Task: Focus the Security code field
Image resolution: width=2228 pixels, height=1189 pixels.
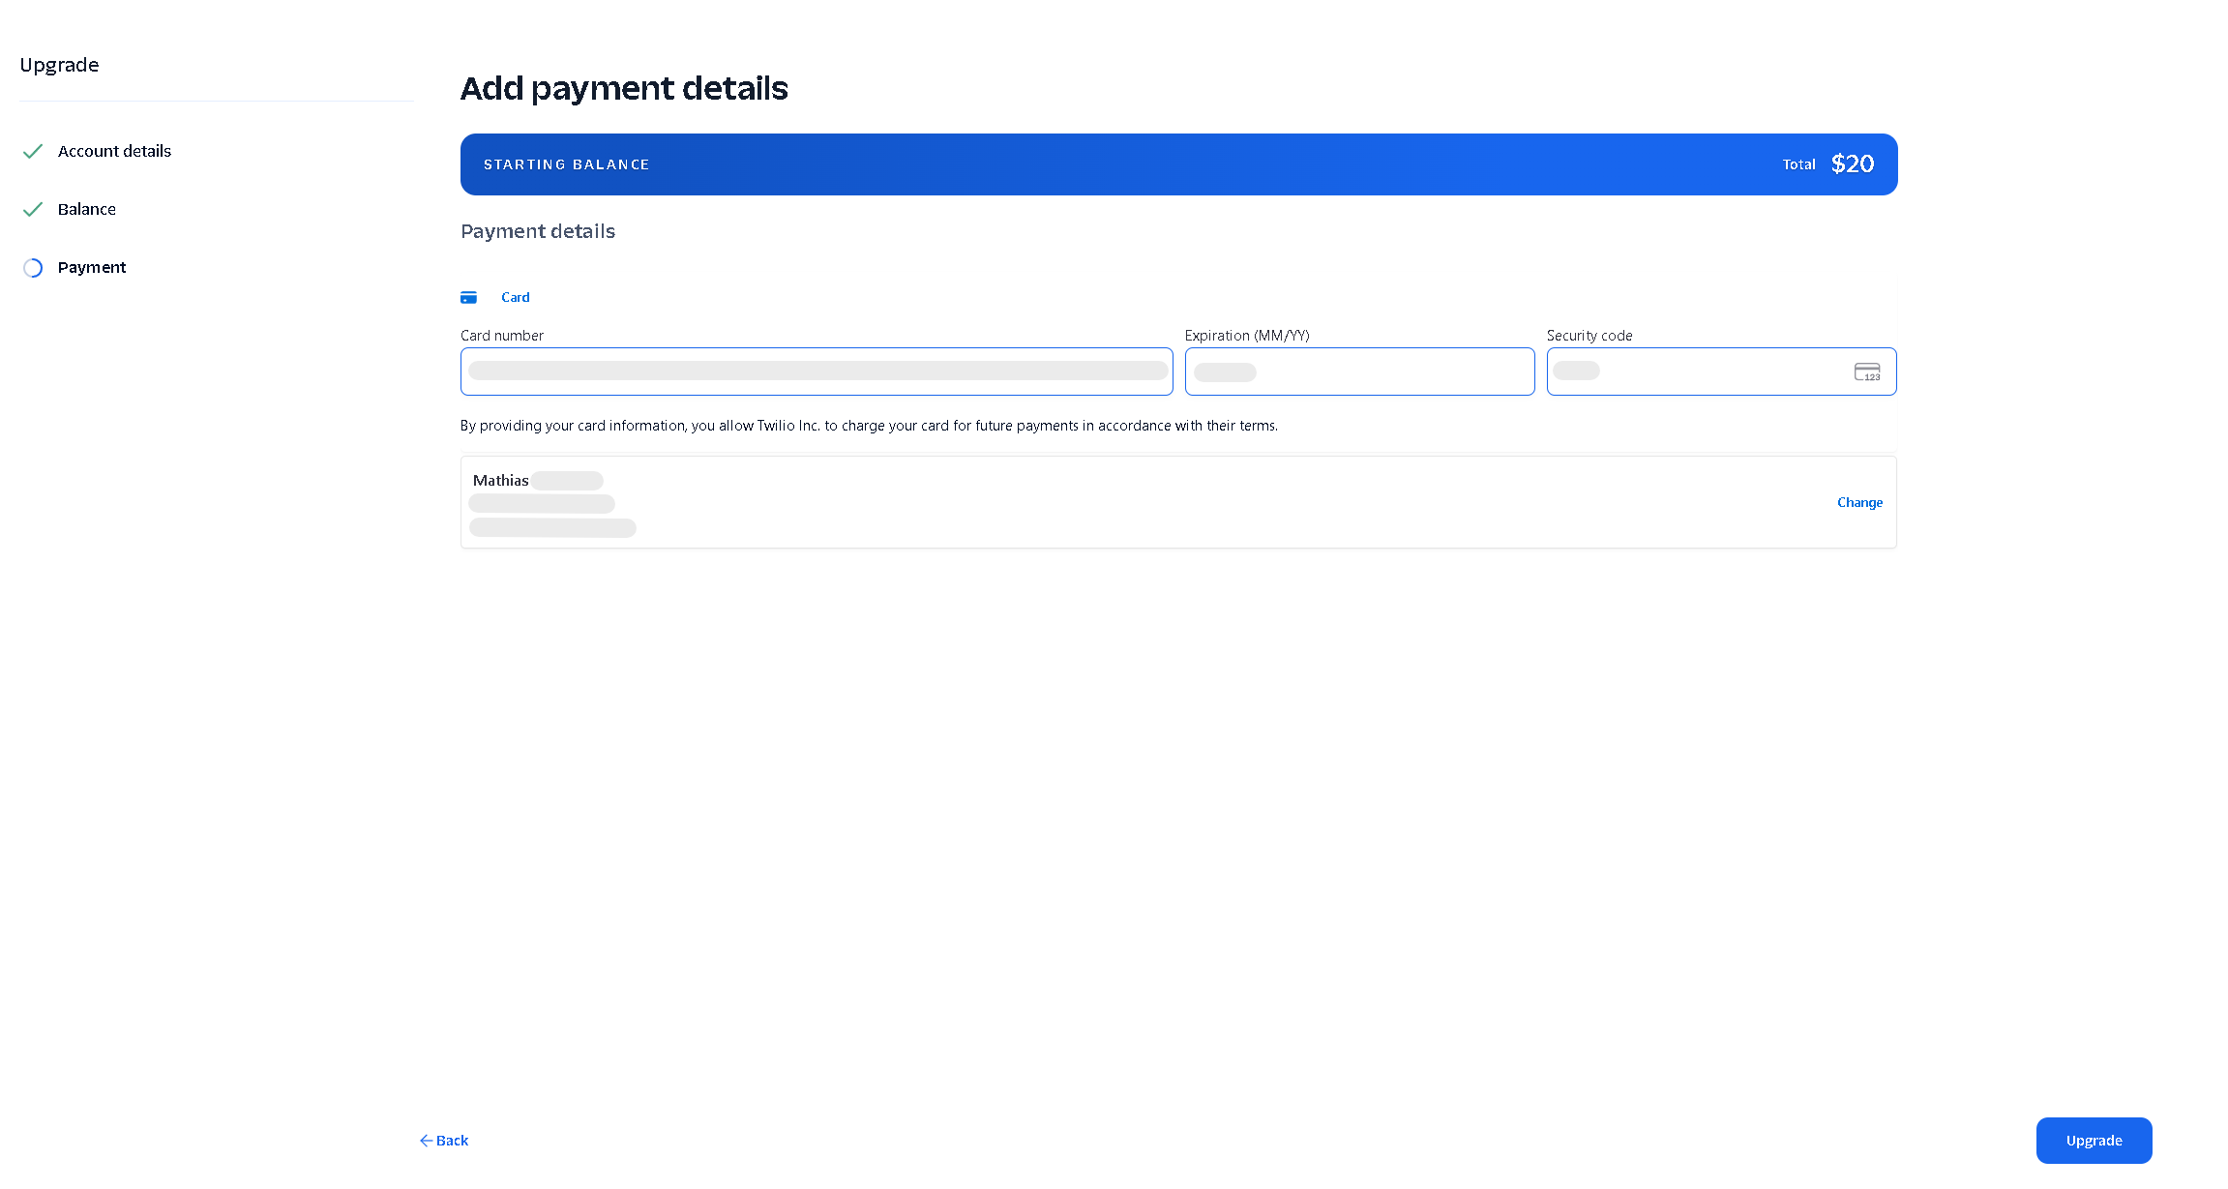Action: [1721, 372]
